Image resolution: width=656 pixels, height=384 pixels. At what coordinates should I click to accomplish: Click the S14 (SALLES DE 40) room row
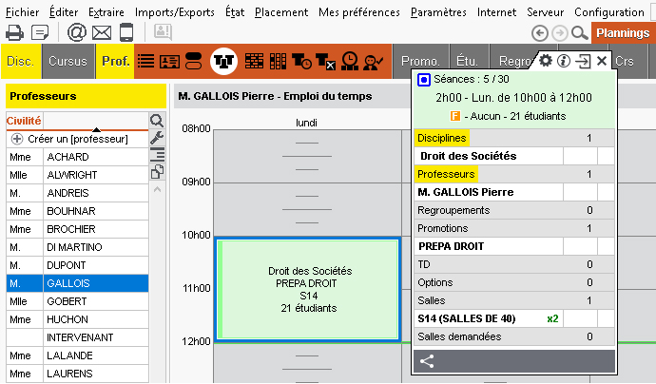click(513, 318)
